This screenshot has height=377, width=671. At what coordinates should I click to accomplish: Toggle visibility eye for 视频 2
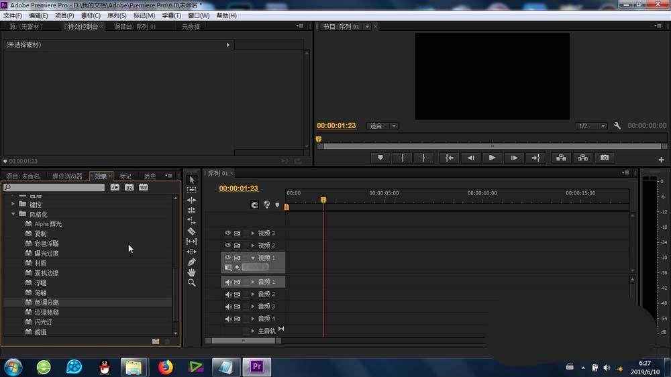click(227, 246)
